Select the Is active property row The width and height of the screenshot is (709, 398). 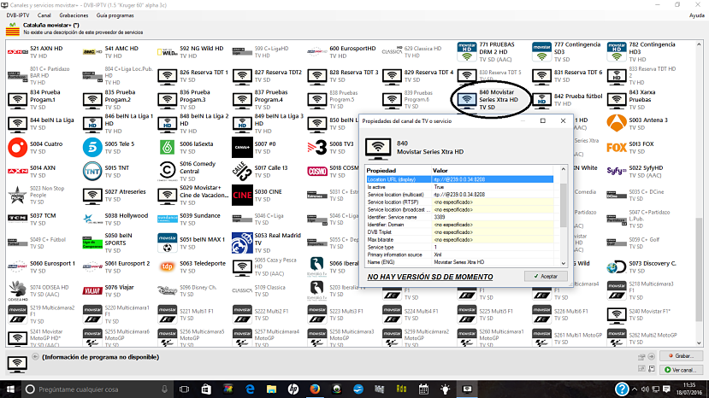tap(459, 186)
